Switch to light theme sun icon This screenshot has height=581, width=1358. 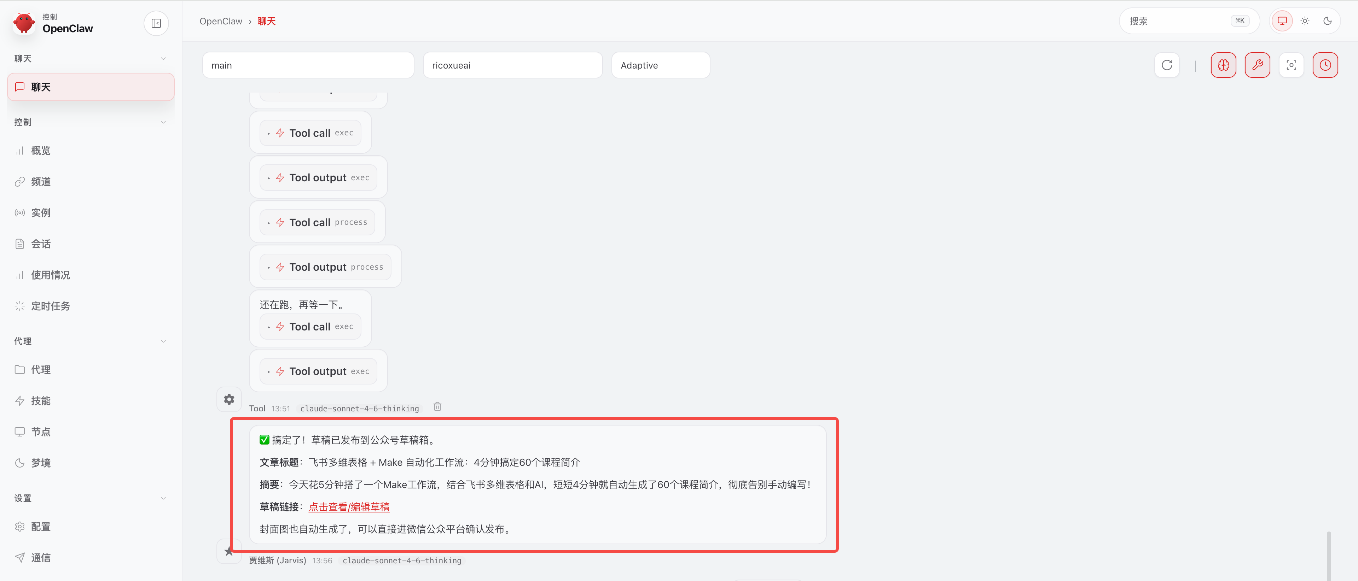tap(1305, 21)
